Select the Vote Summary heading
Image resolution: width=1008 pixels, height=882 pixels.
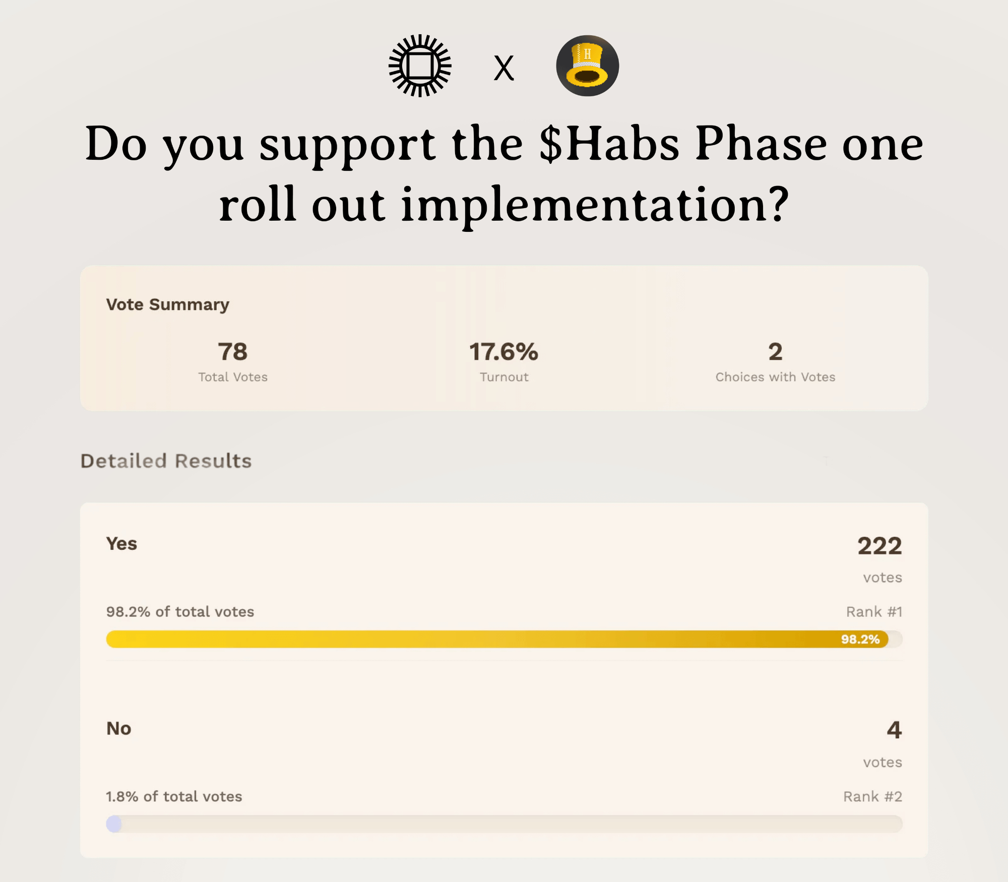(167, 304)
